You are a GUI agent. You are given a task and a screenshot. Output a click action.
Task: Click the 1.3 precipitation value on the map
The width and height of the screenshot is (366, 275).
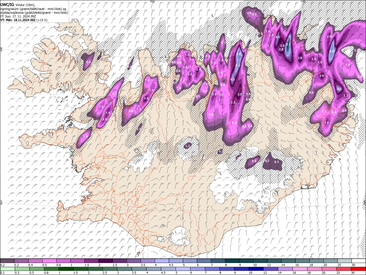coord(101,107)
